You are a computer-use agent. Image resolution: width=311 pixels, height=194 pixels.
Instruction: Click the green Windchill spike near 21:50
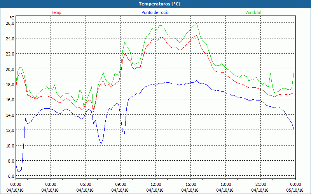click(x=270, y=74)
